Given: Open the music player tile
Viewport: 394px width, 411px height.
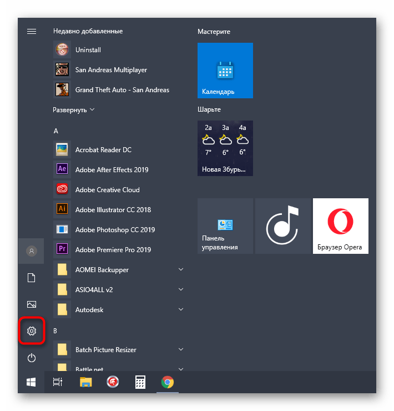Looking at the screenshot, I should click(282, 226).
